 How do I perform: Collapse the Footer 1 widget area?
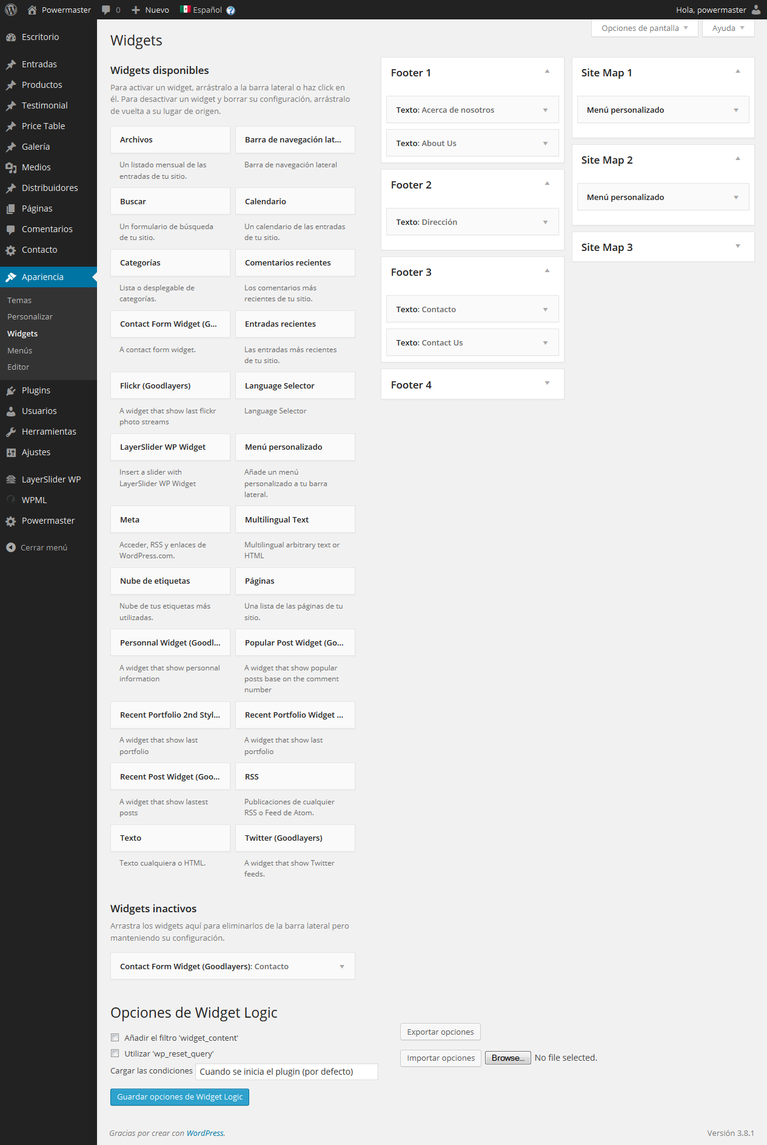pyautogui.click(x=547, y=72)
